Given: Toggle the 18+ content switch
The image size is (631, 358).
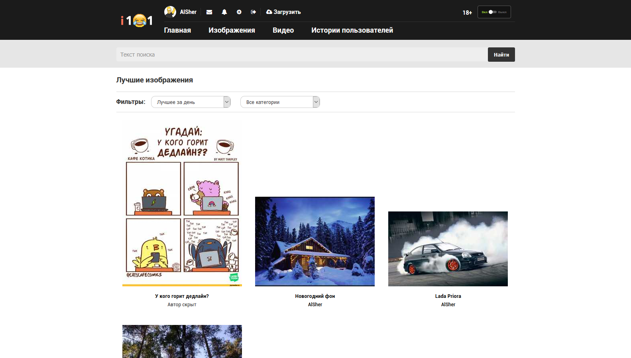Looking at the screenshot, I should 493,12.
